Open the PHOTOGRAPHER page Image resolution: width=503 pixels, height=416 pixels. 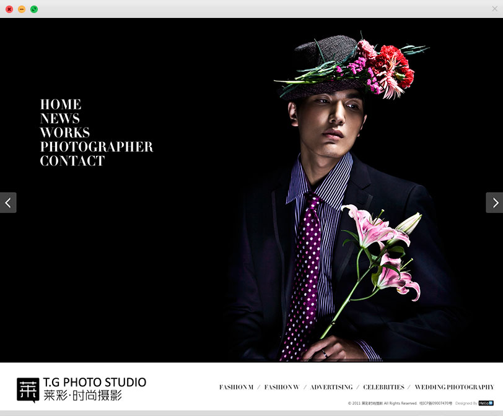[97, 147]
